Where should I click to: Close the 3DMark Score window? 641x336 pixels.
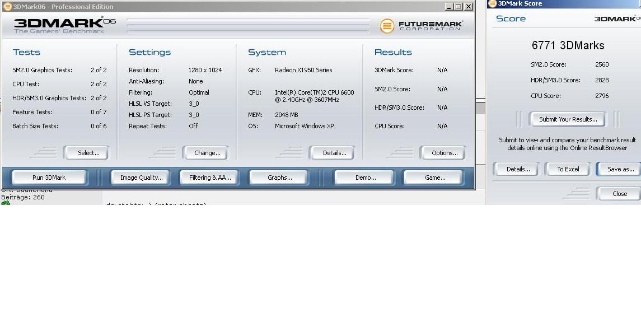619,194
